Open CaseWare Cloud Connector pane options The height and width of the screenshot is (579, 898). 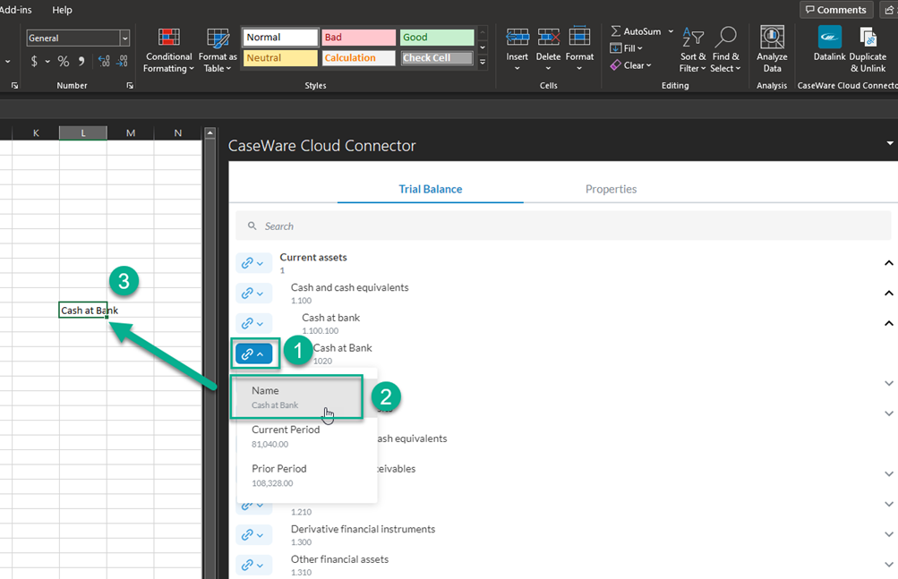coord(889,144)
